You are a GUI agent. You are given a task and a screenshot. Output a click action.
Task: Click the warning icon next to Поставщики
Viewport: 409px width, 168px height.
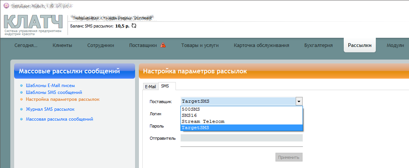point(163,45)
